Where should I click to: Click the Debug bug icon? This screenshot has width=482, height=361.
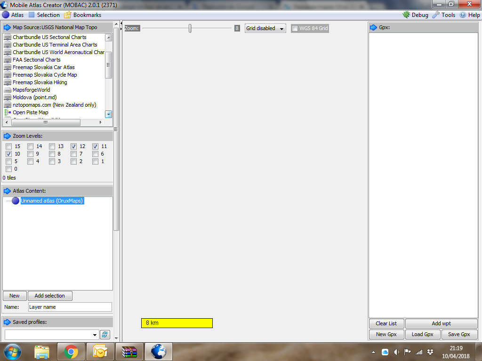pyautogui.click(x=406, y=15)
